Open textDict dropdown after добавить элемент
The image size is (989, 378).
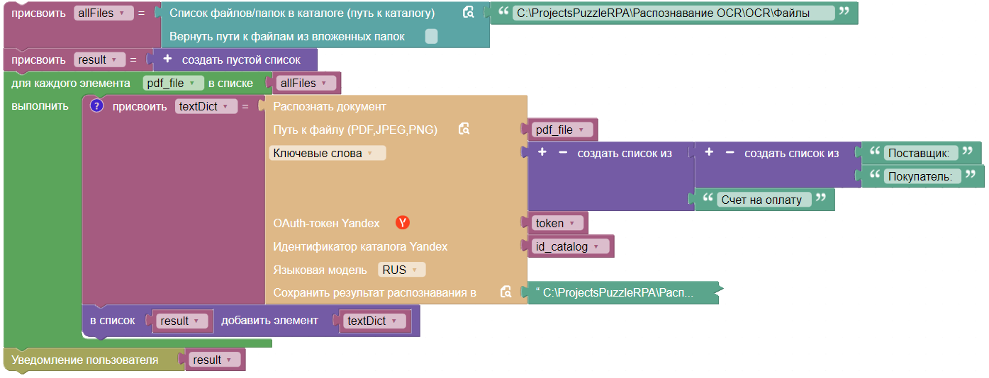pyautogui.click(x=374, y=321)
